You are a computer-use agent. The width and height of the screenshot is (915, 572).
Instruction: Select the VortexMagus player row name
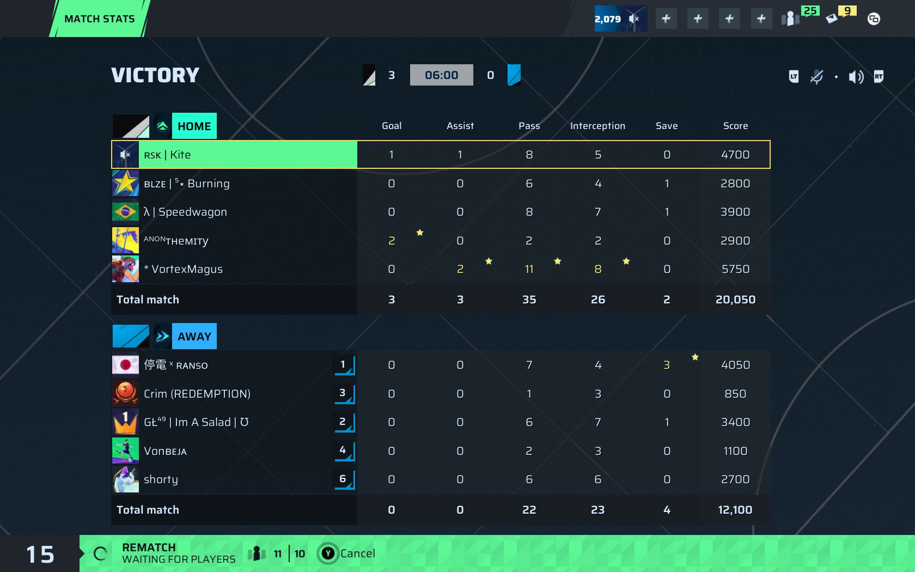click(x=184, y=269)
